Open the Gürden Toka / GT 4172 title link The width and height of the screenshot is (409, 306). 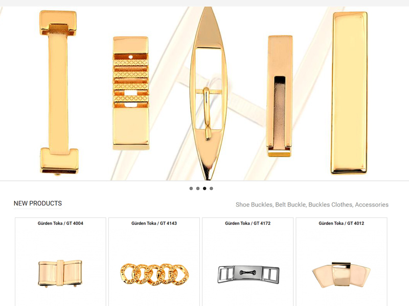(248, 223)
